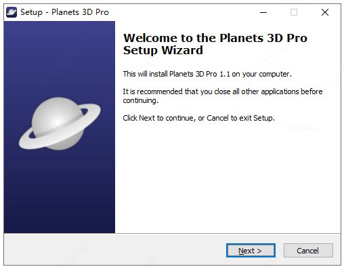
Task: Cancel the Planets 3D Pro setup
Action: (x=308, y=250)
